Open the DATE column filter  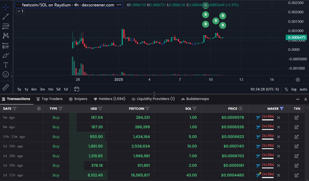coord(15,109)
